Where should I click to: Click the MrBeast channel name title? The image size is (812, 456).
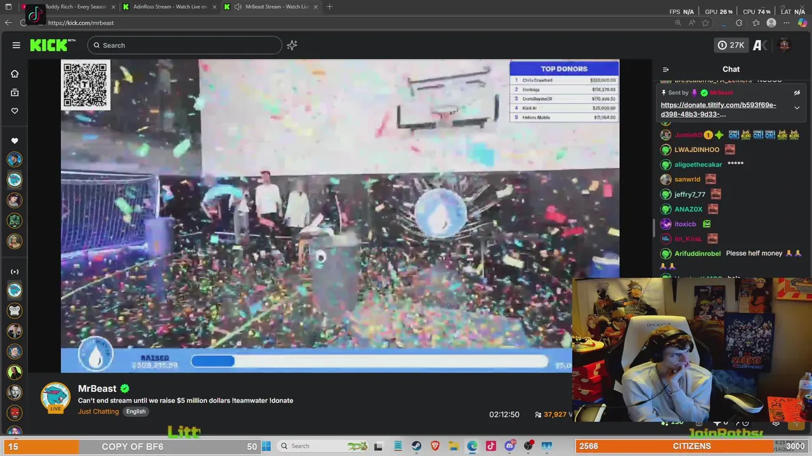tap(97, 388)
